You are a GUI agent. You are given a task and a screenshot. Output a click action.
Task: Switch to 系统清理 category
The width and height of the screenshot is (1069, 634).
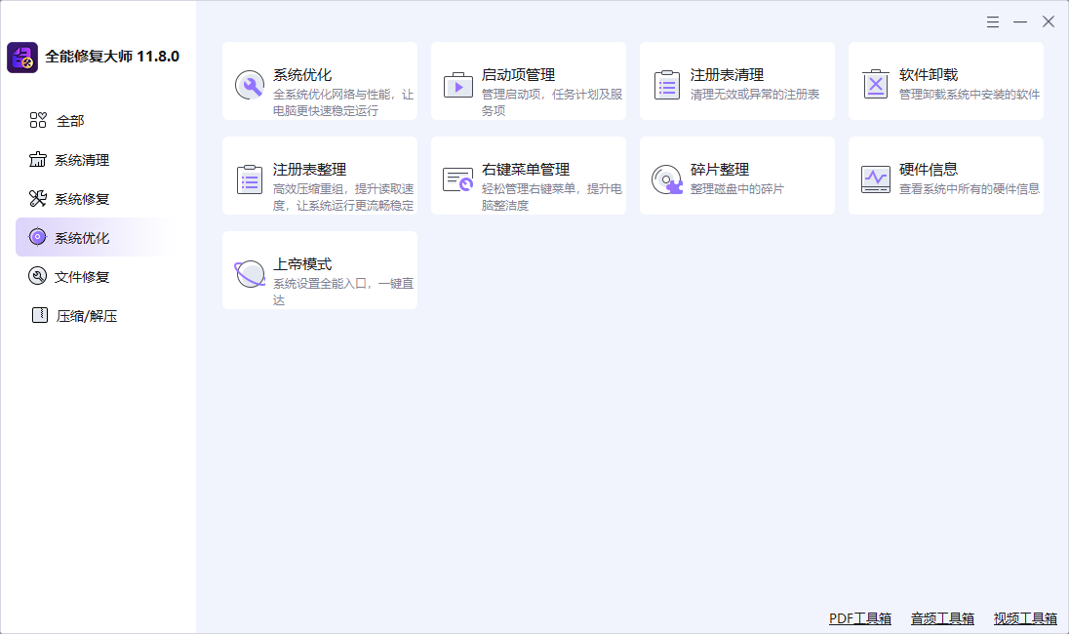[84, 159]
